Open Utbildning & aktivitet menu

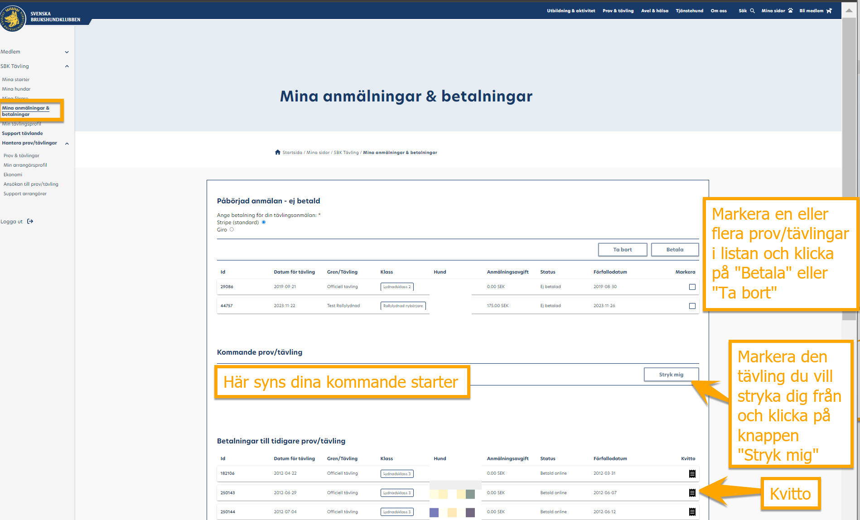click(x=570, y=11)
